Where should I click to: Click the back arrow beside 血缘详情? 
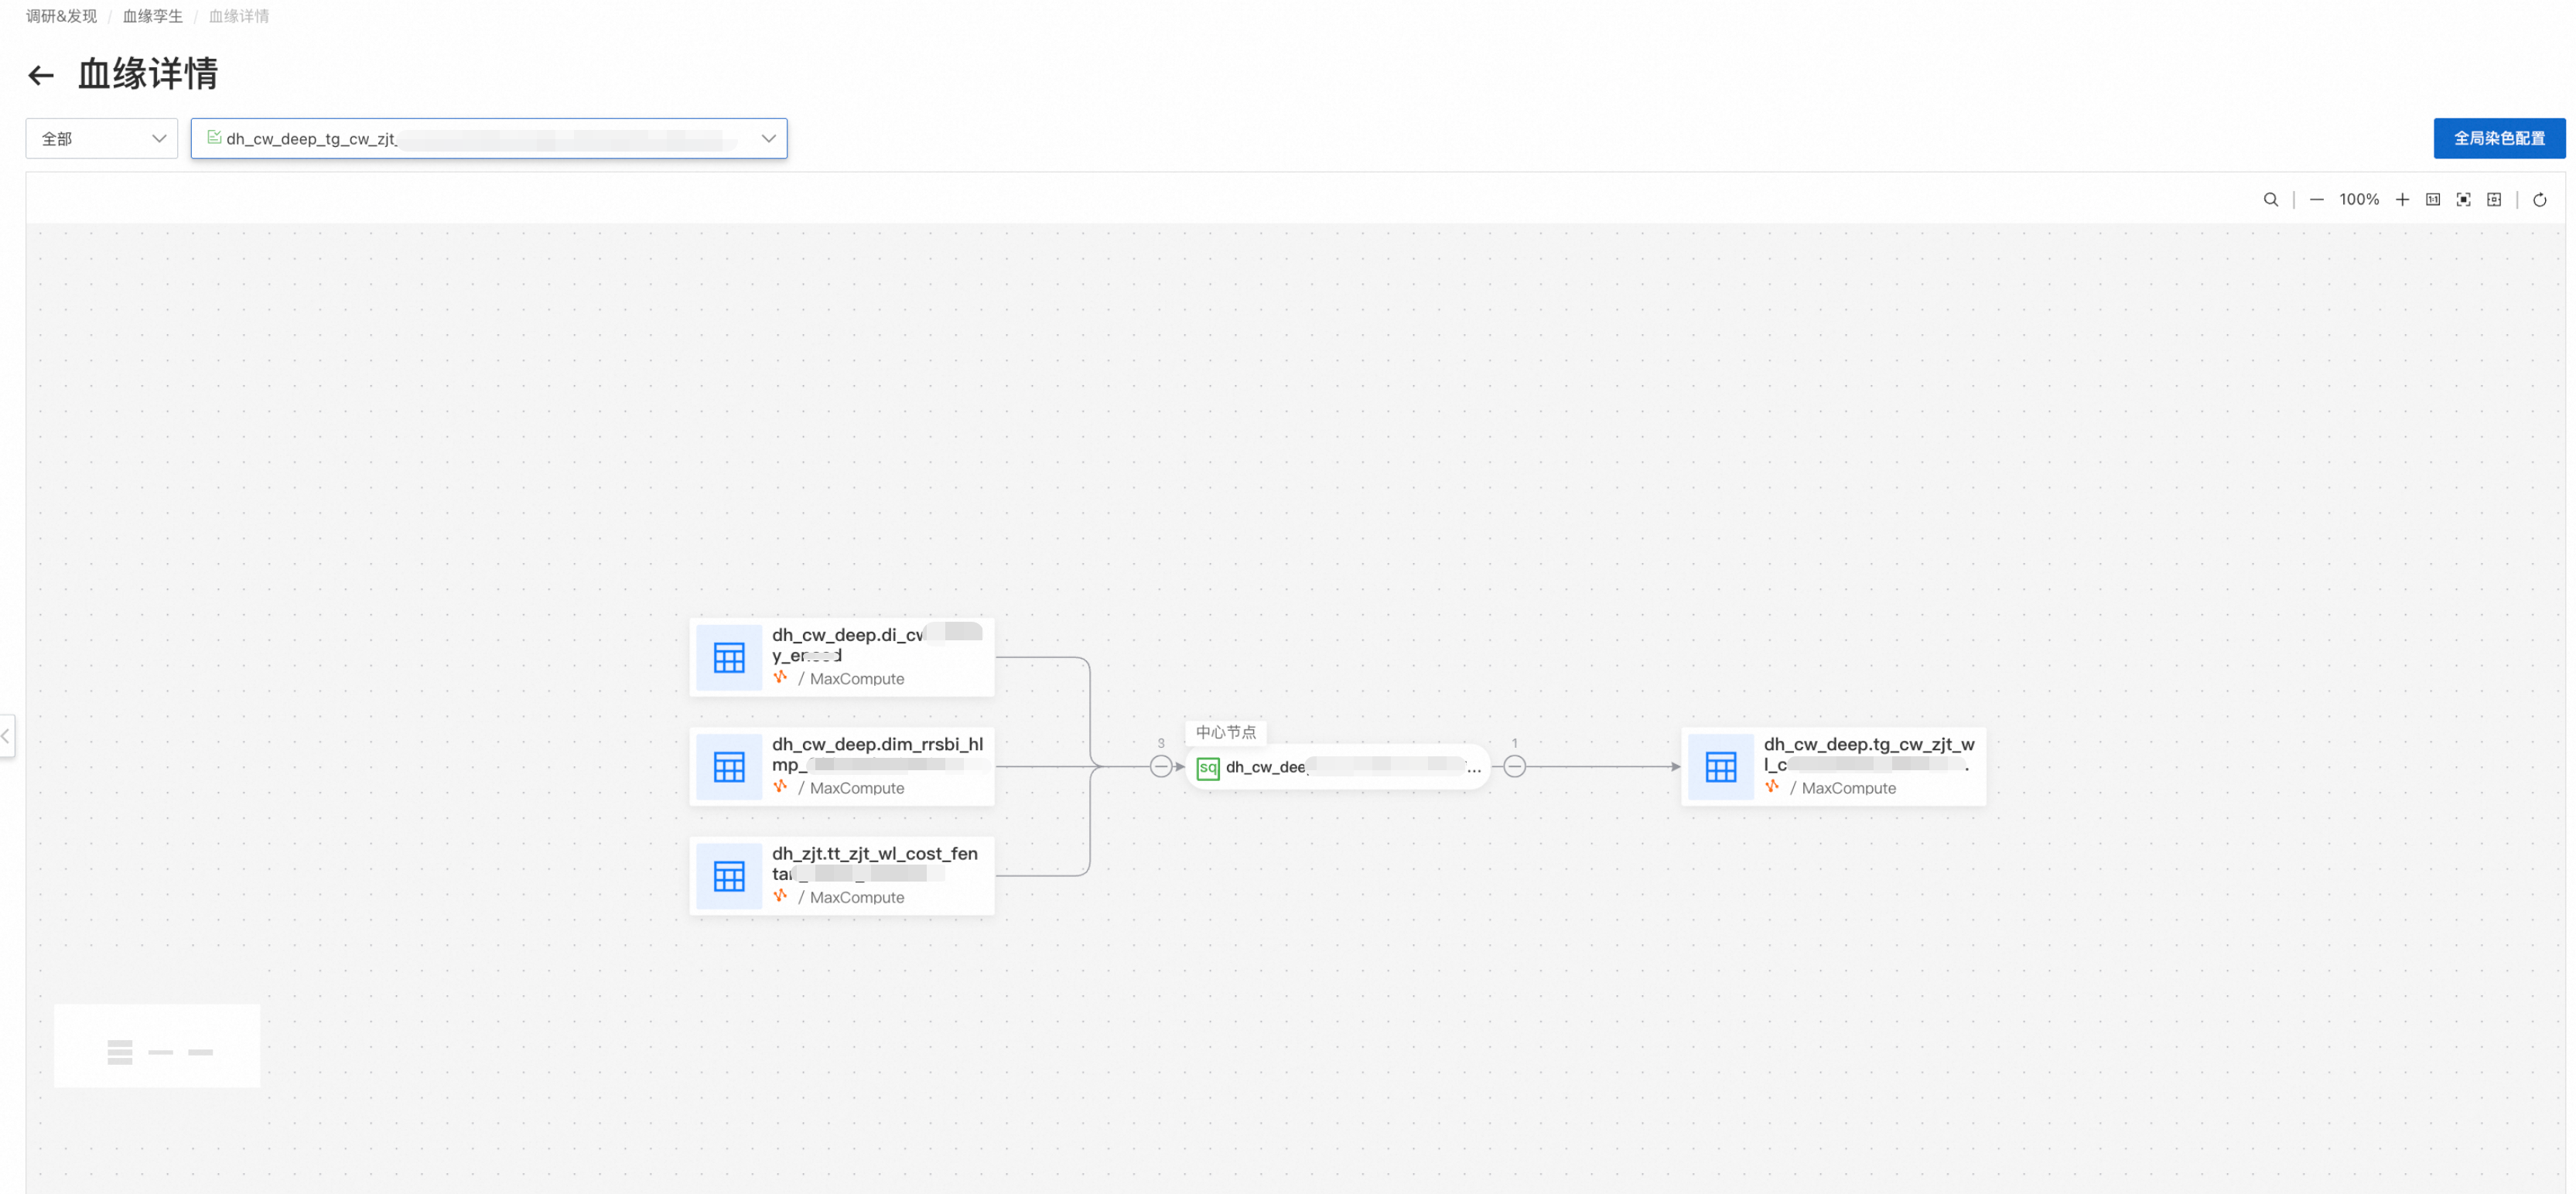40,75
